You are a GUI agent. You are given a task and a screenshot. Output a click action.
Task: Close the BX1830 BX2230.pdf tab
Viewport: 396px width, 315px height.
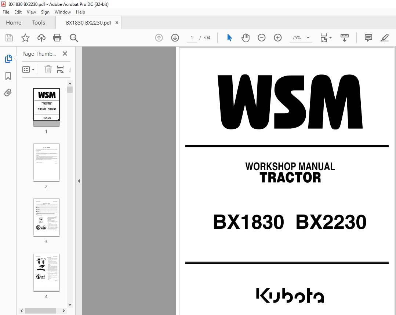point(117,22)
